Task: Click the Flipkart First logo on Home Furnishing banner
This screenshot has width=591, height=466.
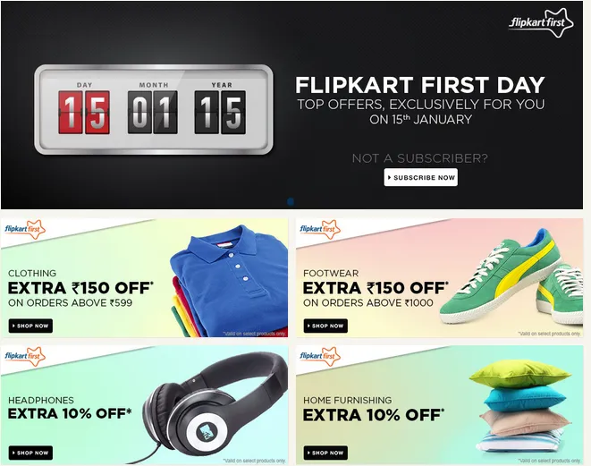Action: click(320, 357)
